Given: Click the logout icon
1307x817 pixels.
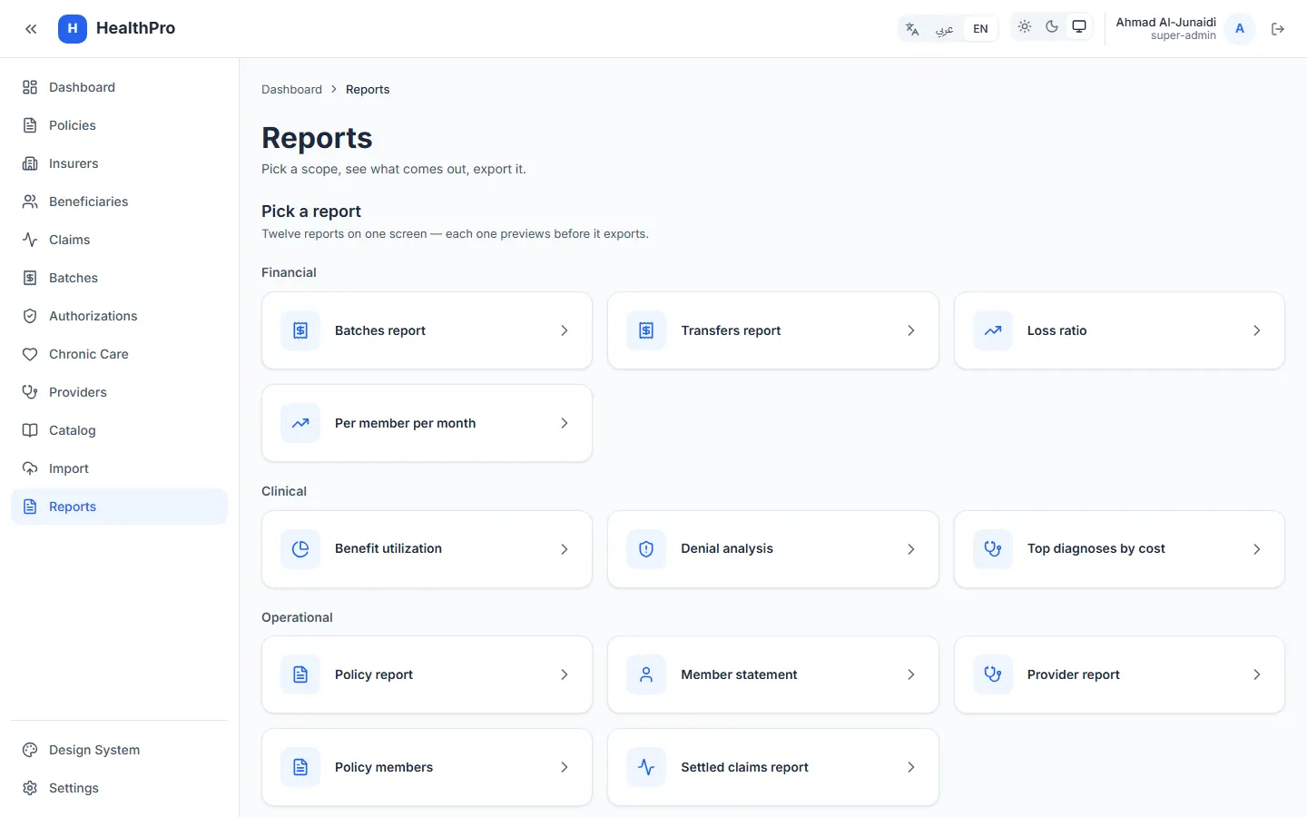Looking at the screenshot, I should coord(1278,29).
